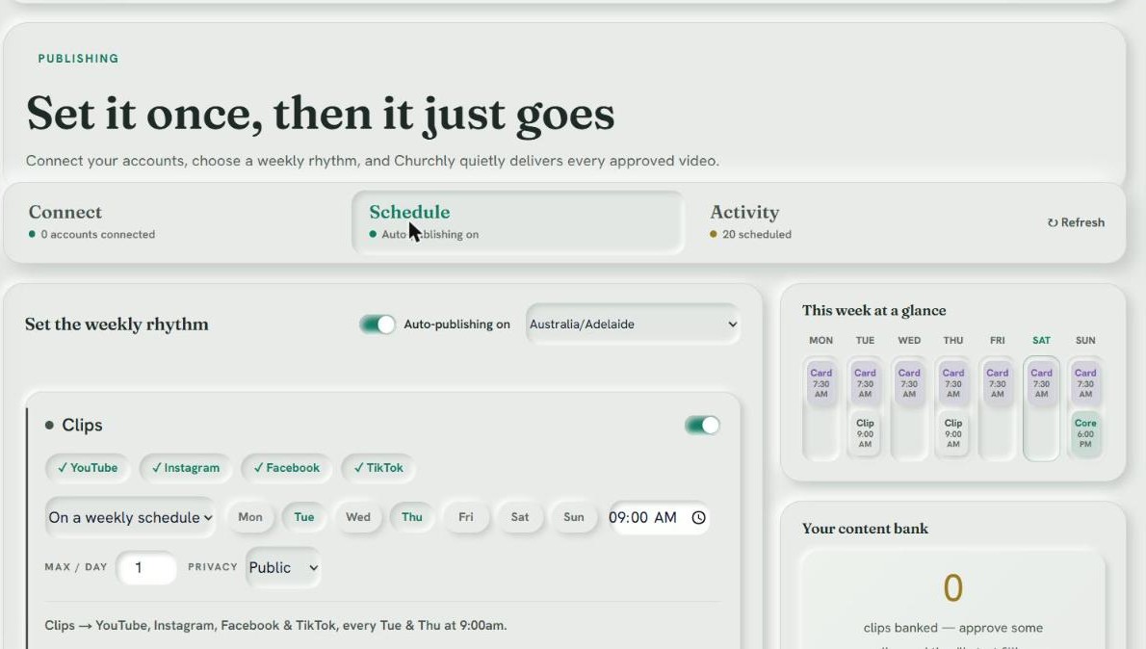
Task: Click Monday's Card 7:30 AM entry
Action: click(x=820, y=383)
